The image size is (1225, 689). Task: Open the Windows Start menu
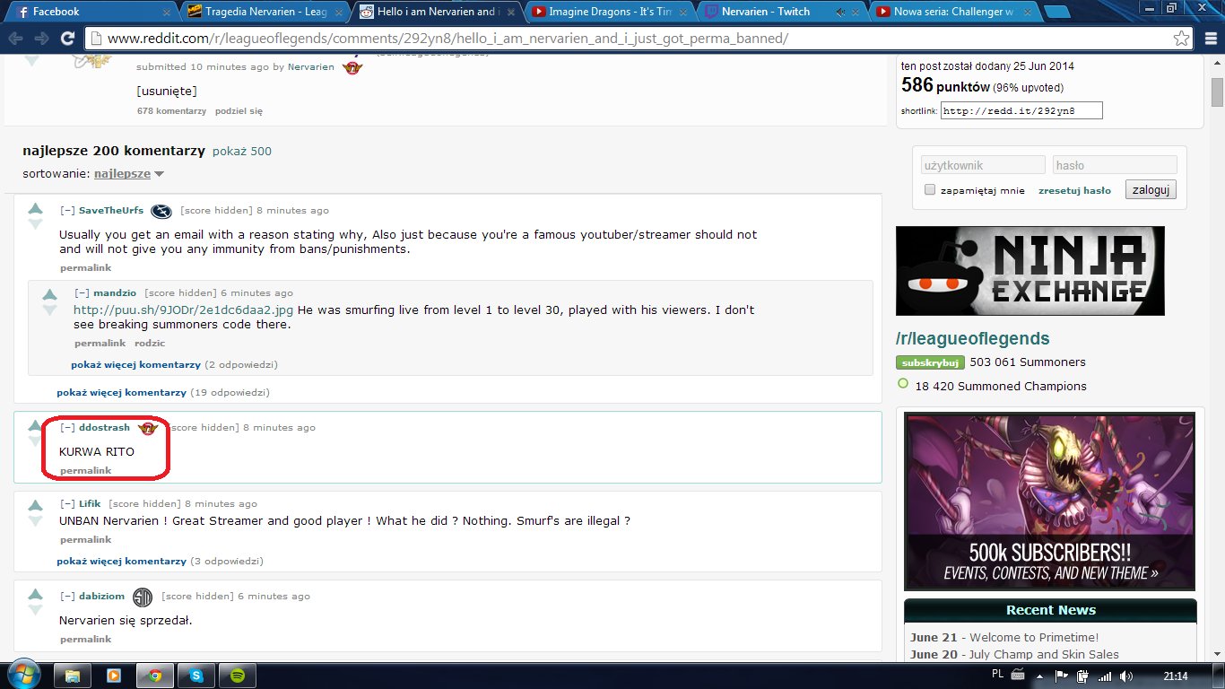(x=23, y=673)
